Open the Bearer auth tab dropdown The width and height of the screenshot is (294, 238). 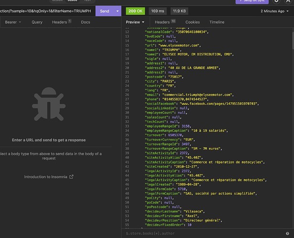(13, 22)
